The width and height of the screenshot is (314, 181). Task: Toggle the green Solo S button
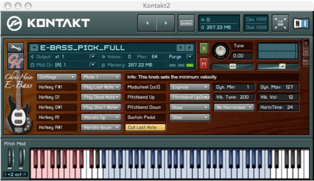tap(204, 48)
